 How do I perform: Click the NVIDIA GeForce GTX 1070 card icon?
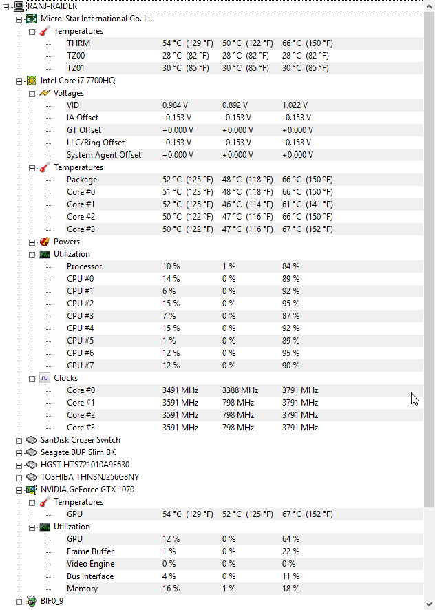32,490
